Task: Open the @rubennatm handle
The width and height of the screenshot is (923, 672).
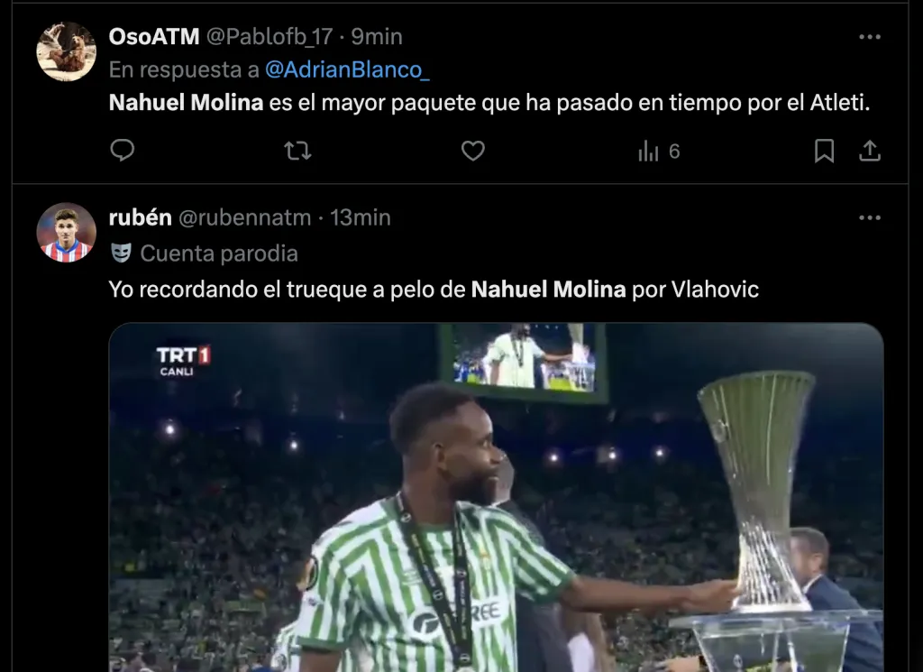Action: coord(244,217)
